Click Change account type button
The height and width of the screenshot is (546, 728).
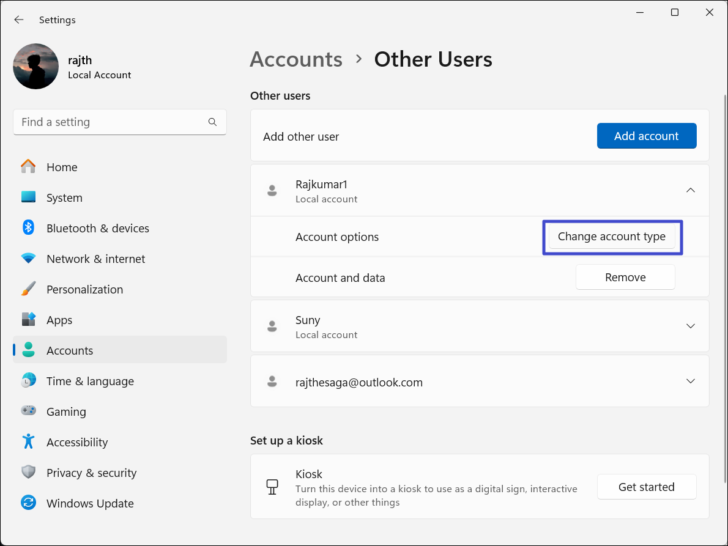click(x=611, y=237)
